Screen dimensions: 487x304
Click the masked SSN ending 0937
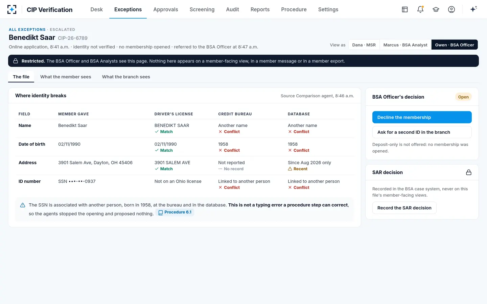[77, 181]
